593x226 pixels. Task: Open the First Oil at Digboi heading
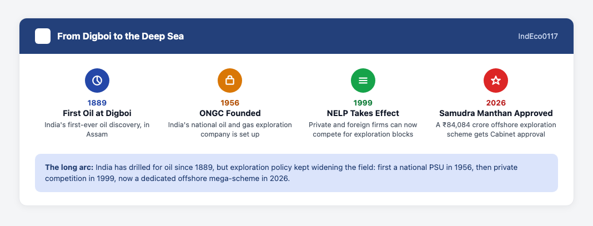pyautogui.click(x=97, y=113)
